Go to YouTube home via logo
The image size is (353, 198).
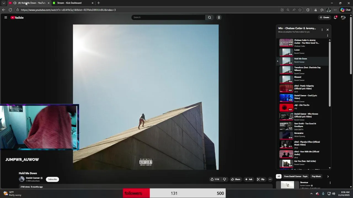point(17,18)
